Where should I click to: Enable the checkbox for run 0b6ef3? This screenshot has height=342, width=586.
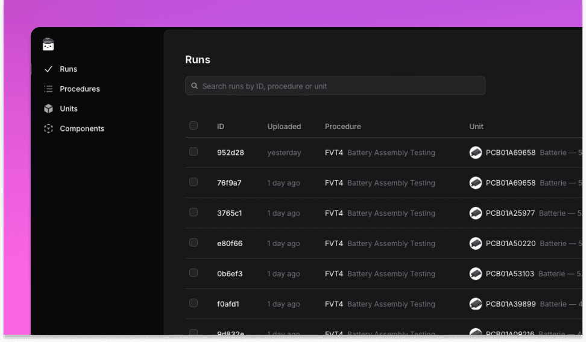point(193,273)
